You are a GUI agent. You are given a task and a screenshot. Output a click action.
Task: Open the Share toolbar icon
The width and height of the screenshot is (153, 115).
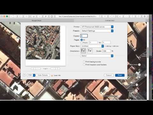132,16
